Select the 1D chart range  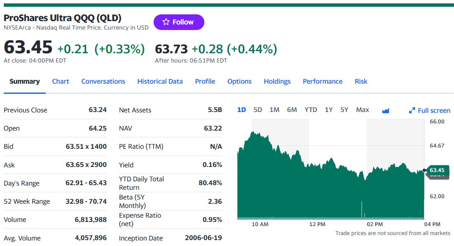[x=242, y=110]
